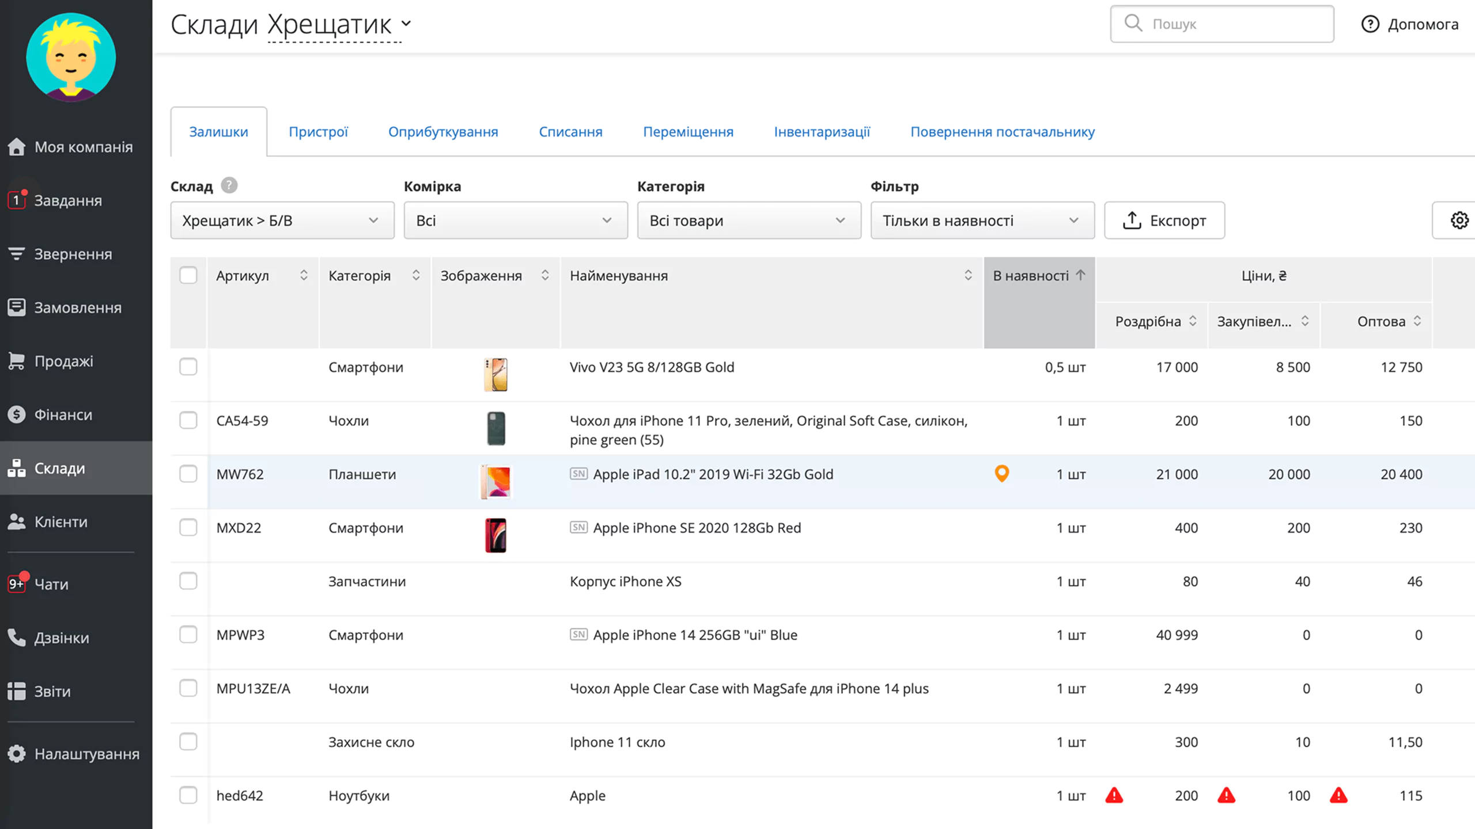Screen dimensions: 1475x829
Task: Click the Налаштування gear icon in sidebar
Action: point(17,754)
